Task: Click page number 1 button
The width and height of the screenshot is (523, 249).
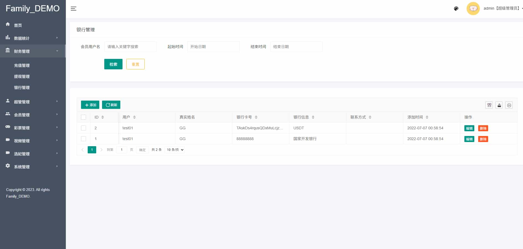Action: (x=92, y=150)
